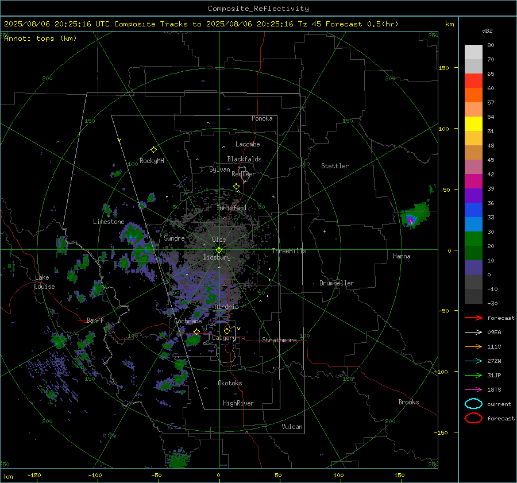The image size is (517, 483).
Task: Click the radar center diamond at Didsbury
Action: point(219,250)
